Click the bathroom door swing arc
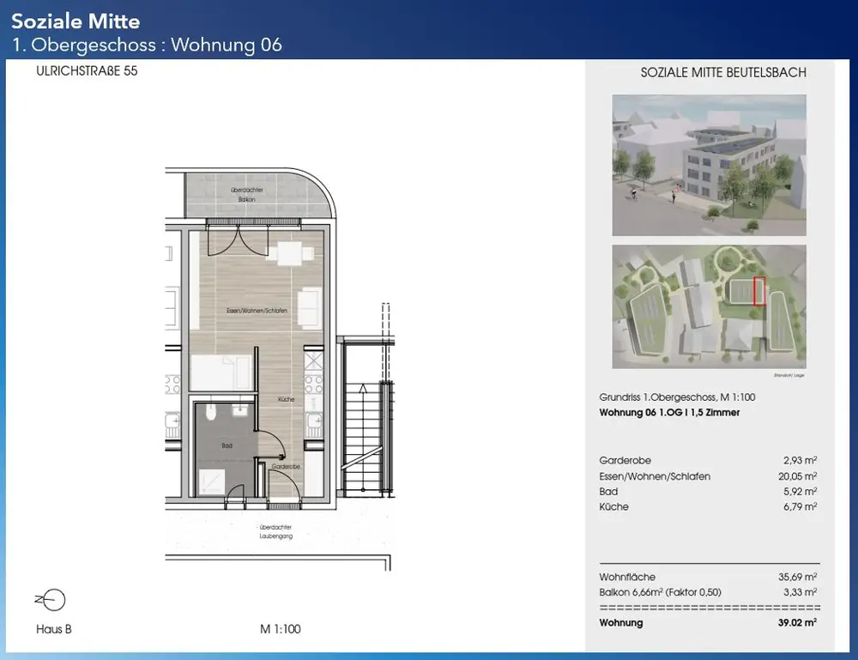Image resolution: width=858 pixels, height=660 pixels. point(275,446)
